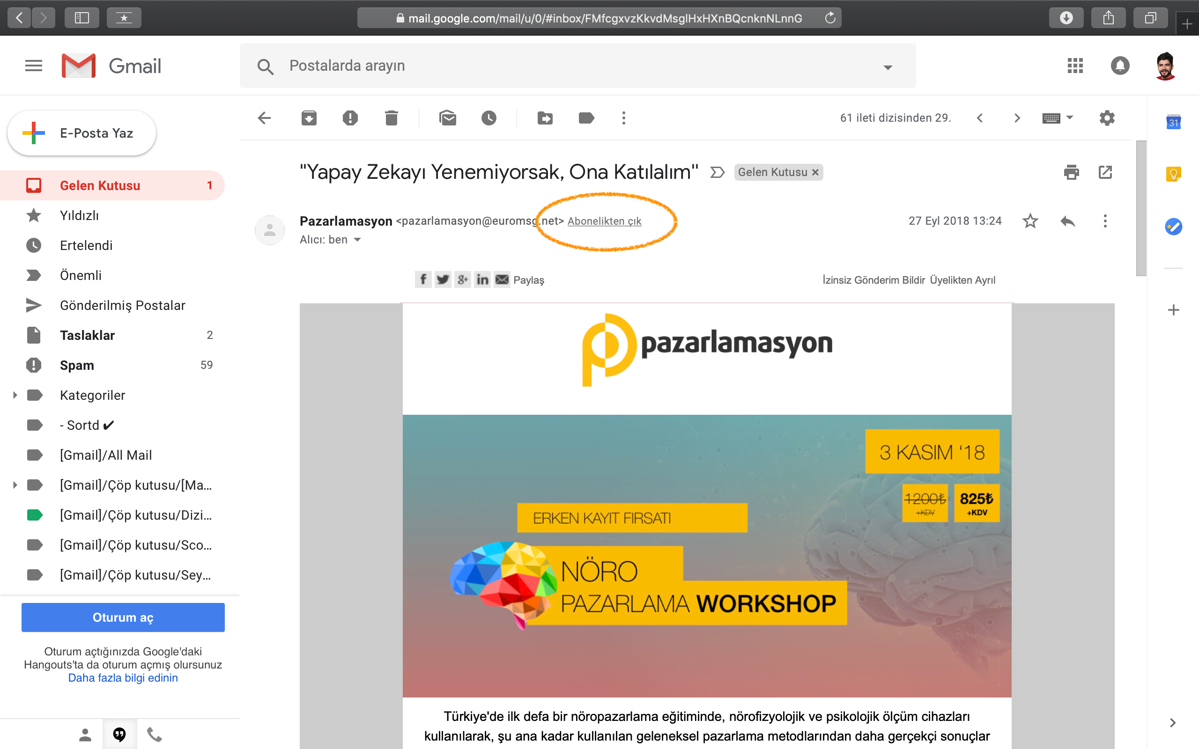The height and width of the screenshot is (749, 1199).
Task: Expand recipient details next to Alıcı: ben
Action: click(357, 240)
